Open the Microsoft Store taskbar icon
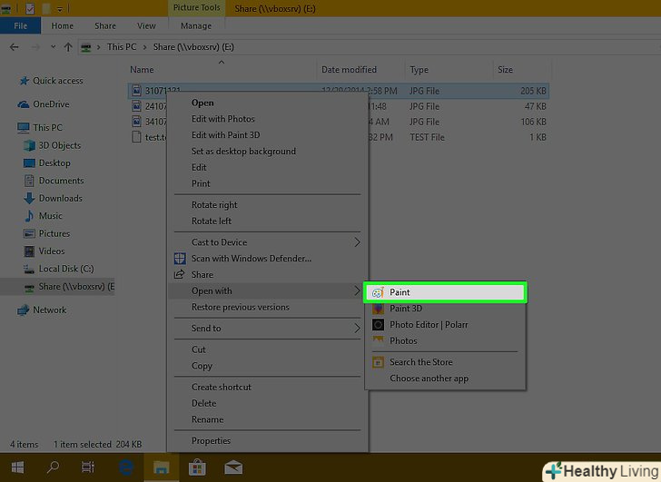Image resolution: width=661 pixels, height=482 pixels. click(195, 467)
